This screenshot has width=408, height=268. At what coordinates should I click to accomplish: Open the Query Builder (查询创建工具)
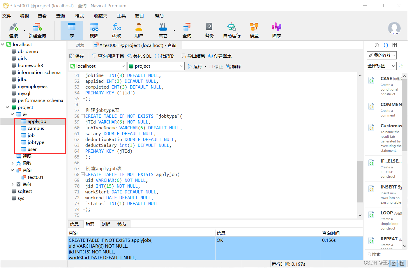(x=108, y=56)
